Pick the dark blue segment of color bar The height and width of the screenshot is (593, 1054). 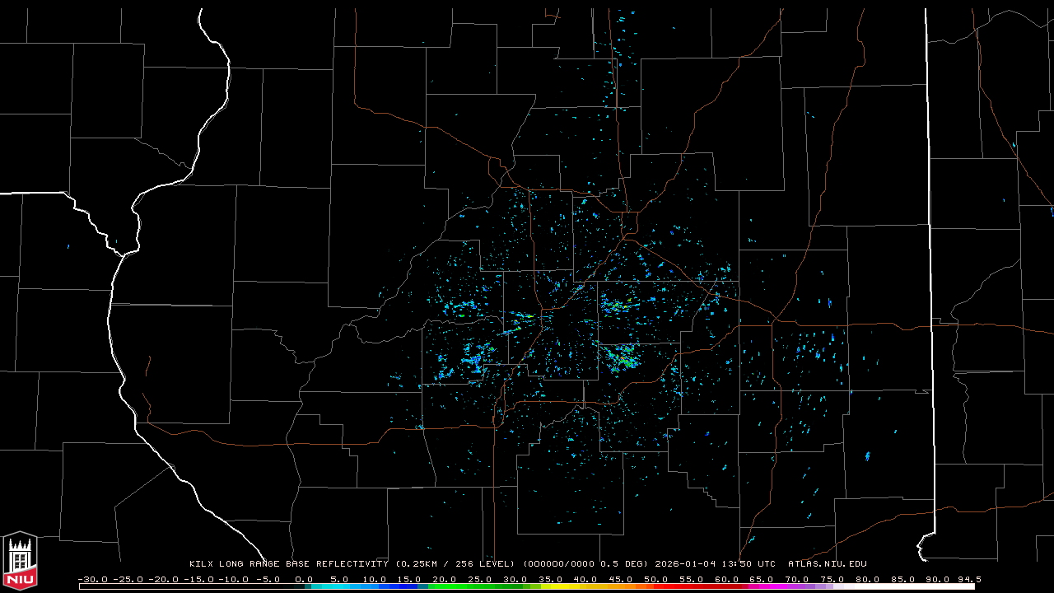pos(408,586)
